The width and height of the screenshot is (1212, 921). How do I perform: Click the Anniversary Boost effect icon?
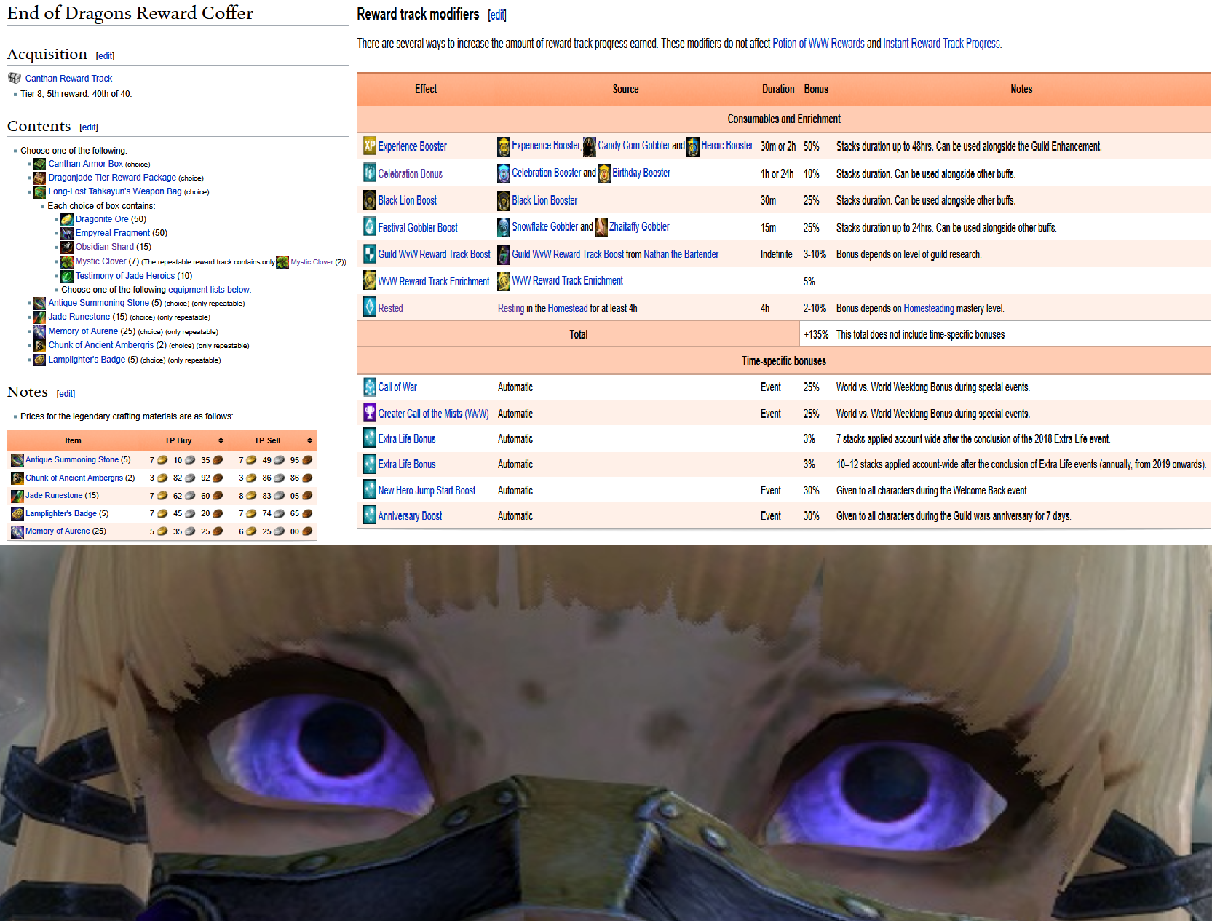(370, 515)
